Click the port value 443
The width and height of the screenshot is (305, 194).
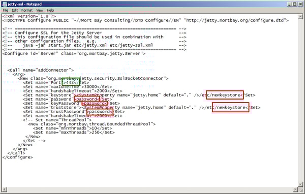[x=70, y=83]
